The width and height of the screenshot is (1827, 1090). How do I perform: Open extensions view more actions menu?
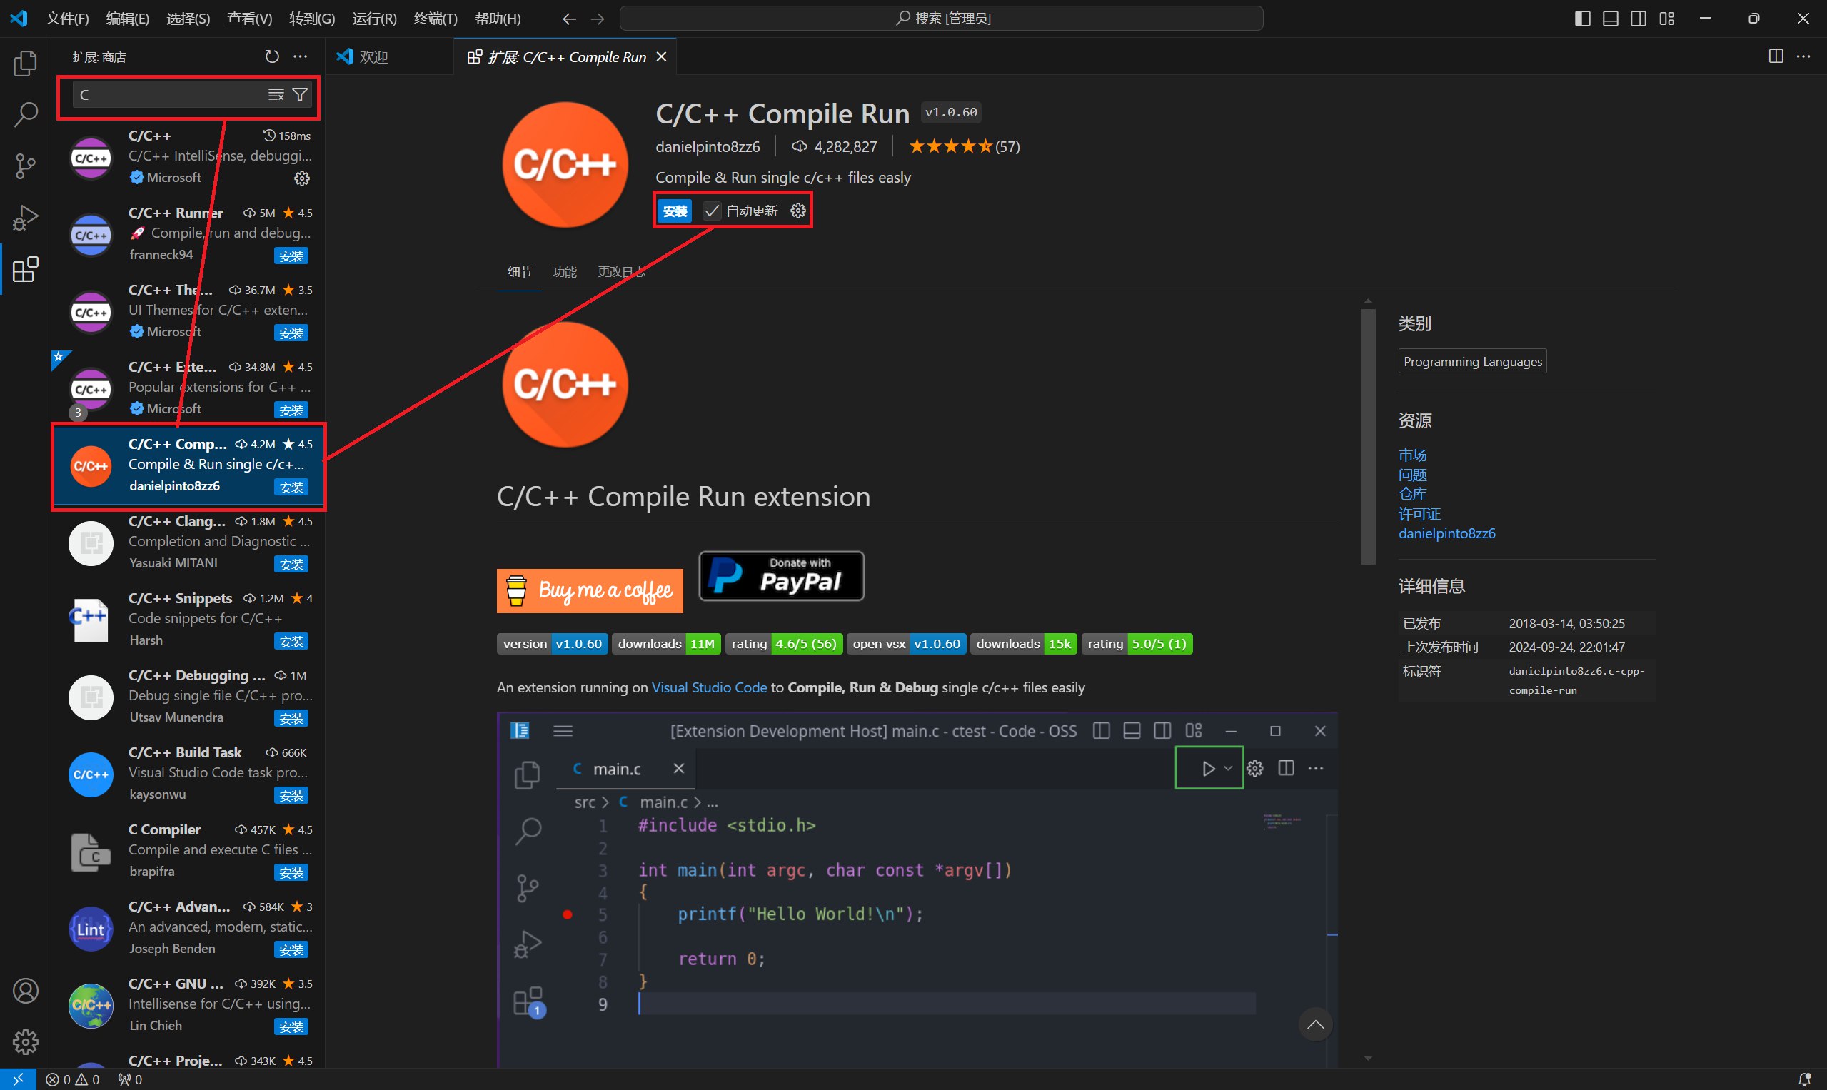tap(301, 56)
